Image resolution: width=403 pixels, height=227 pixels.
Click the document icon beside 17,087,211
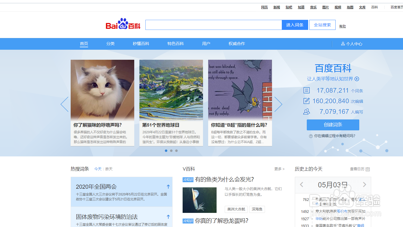tap(307, 90)
